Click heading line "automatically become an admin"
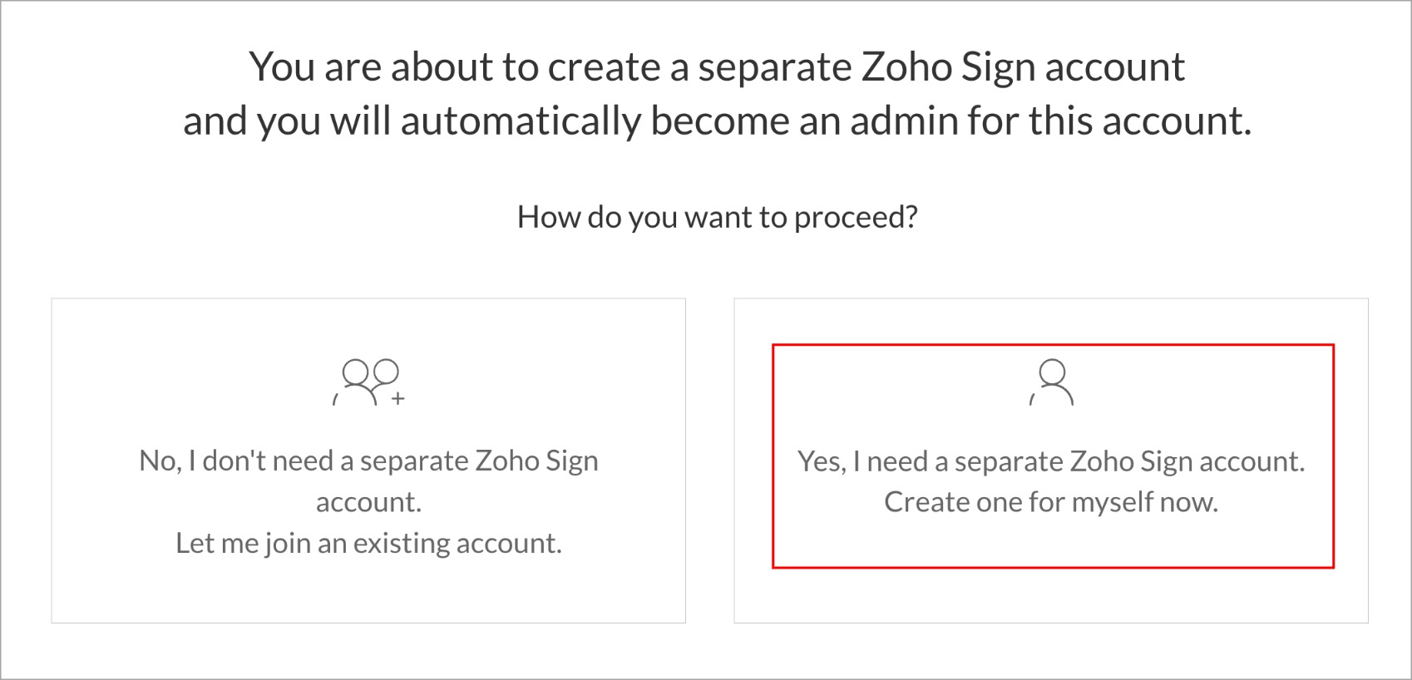Screen dimensions: 1412x680 pos(717,121)
